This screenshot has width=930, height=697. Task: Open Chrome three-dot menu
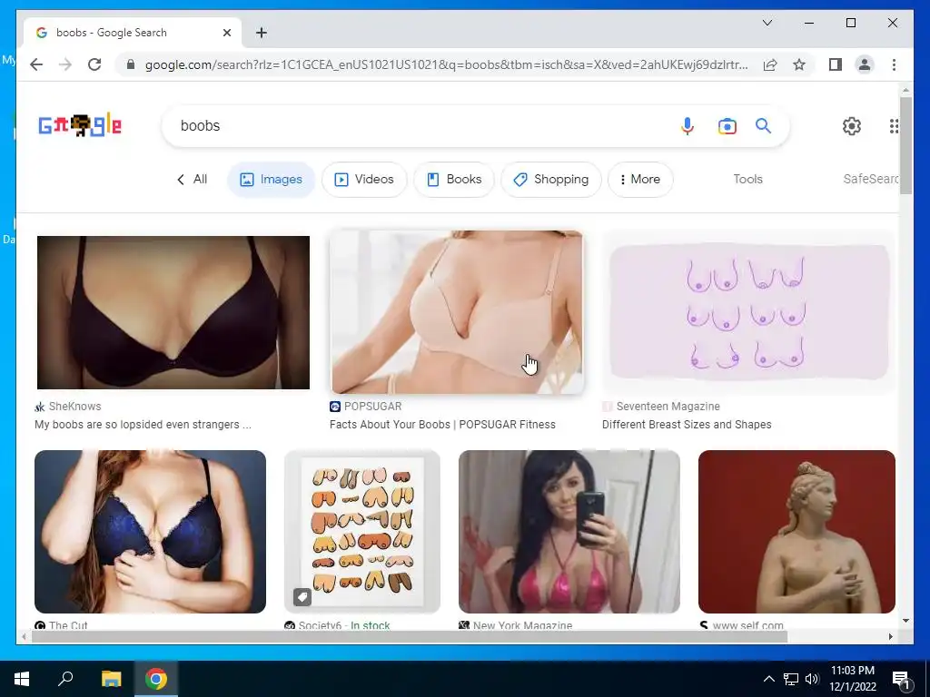point(894,64)
